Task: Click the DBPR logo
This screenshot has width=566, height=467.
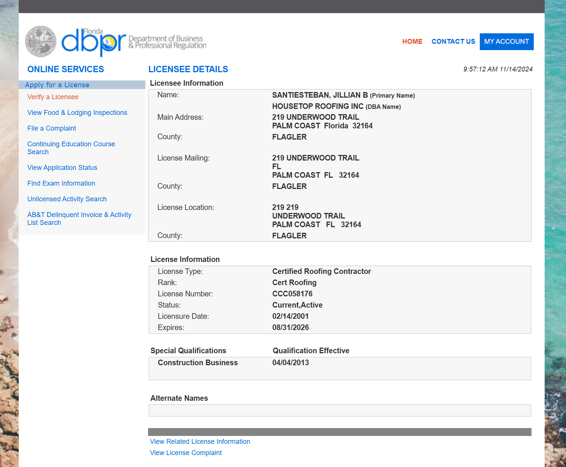Action: 94,42
